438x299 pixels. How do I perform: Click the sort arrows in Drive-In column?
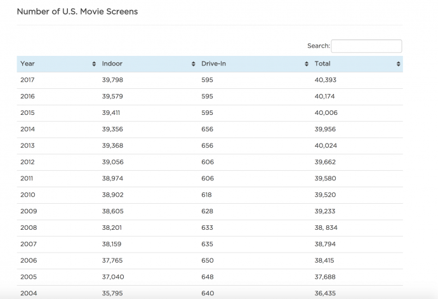pyautogui.click(x=307, y=64)
